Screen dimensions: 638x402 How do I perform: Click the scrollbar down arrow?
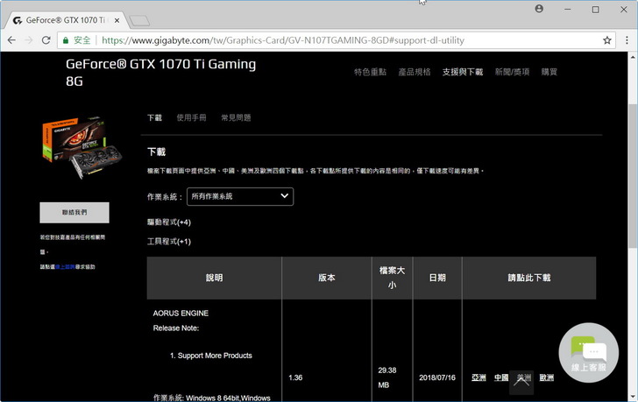point(633,396)
